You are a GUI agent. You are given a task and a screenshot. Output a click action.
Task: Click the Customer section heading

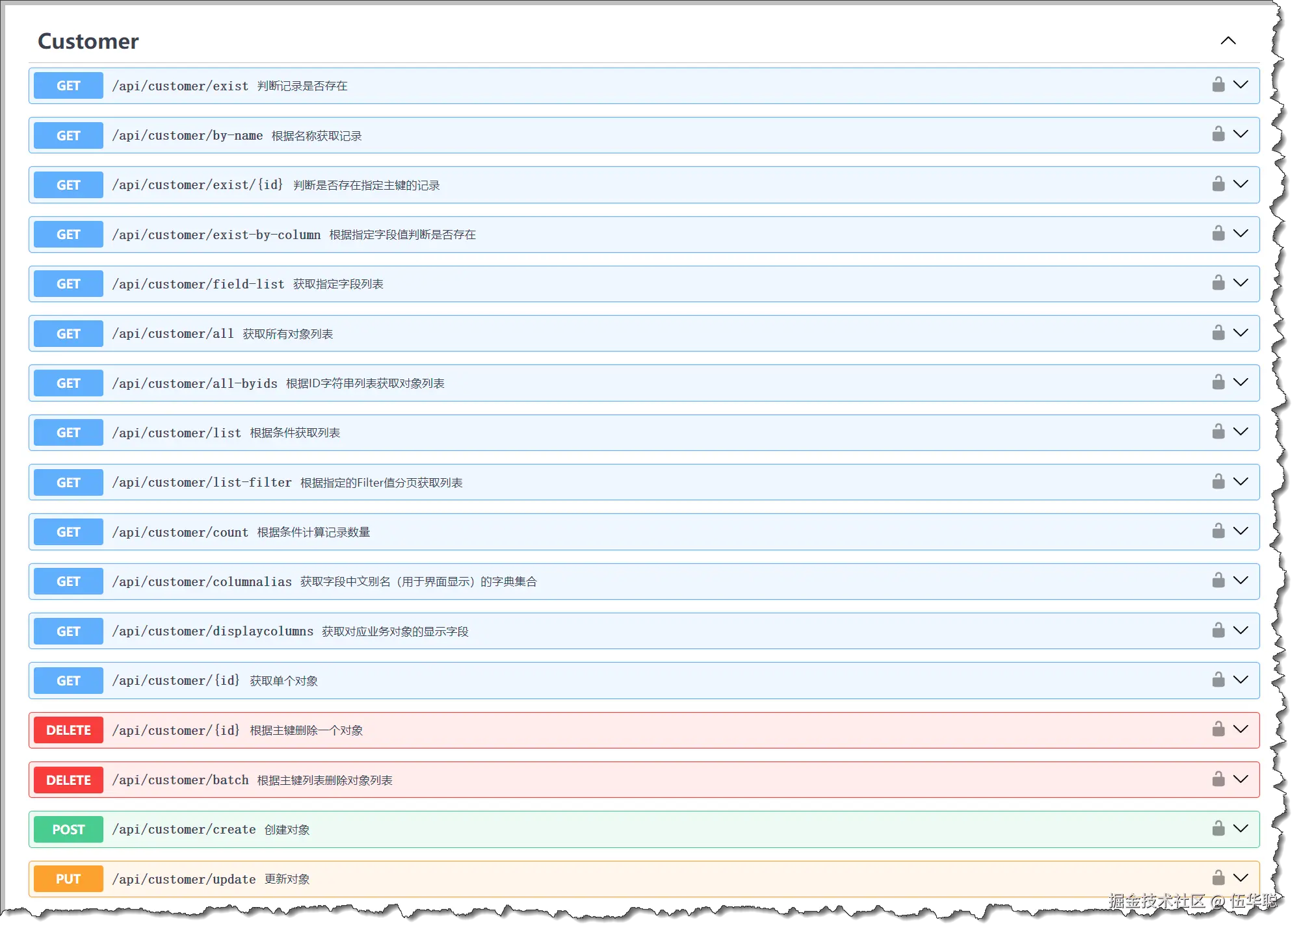click(88, 42)
